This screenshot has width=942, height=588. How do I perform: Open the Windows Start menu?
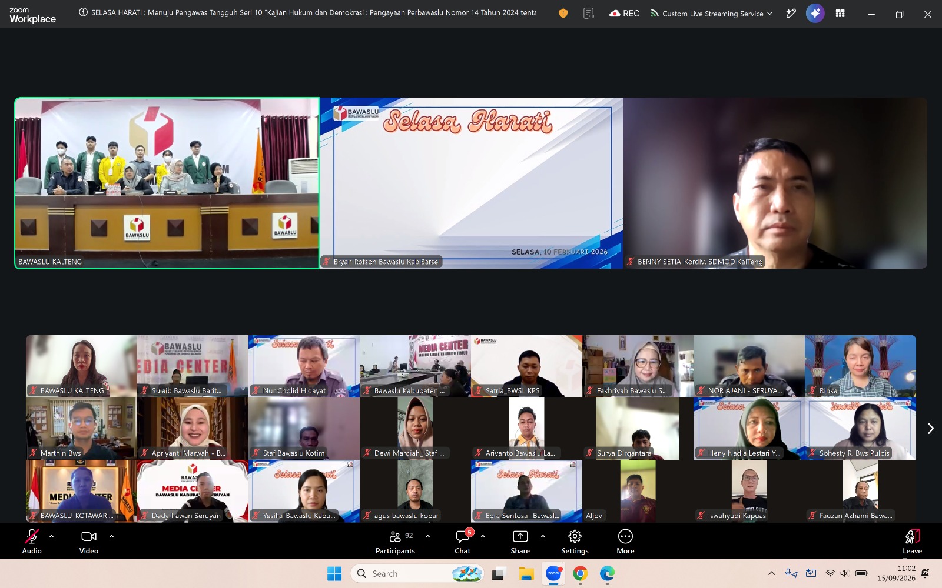pos(334,573)
